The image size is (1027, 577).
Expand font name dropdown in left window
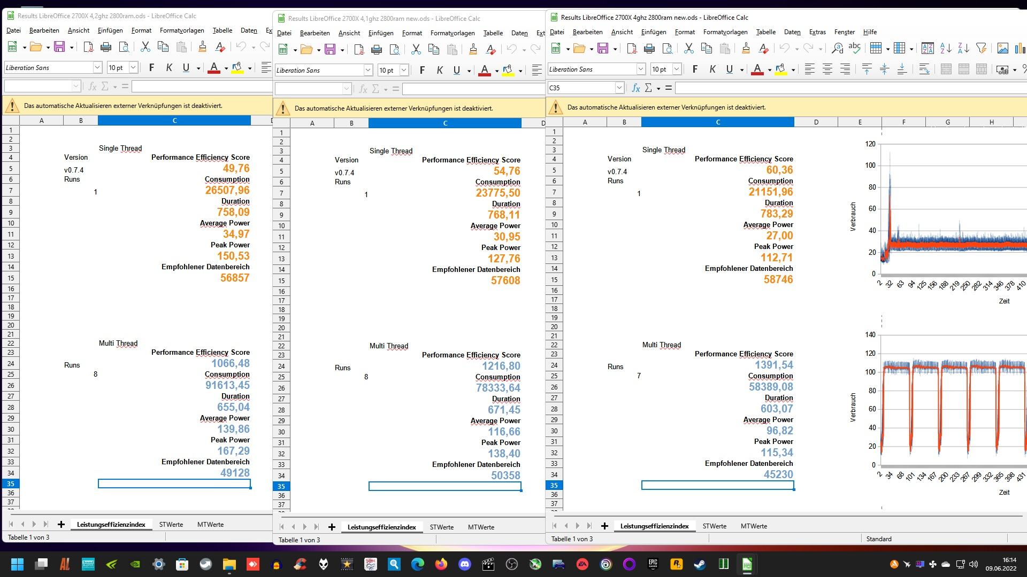tap(97, 67)
